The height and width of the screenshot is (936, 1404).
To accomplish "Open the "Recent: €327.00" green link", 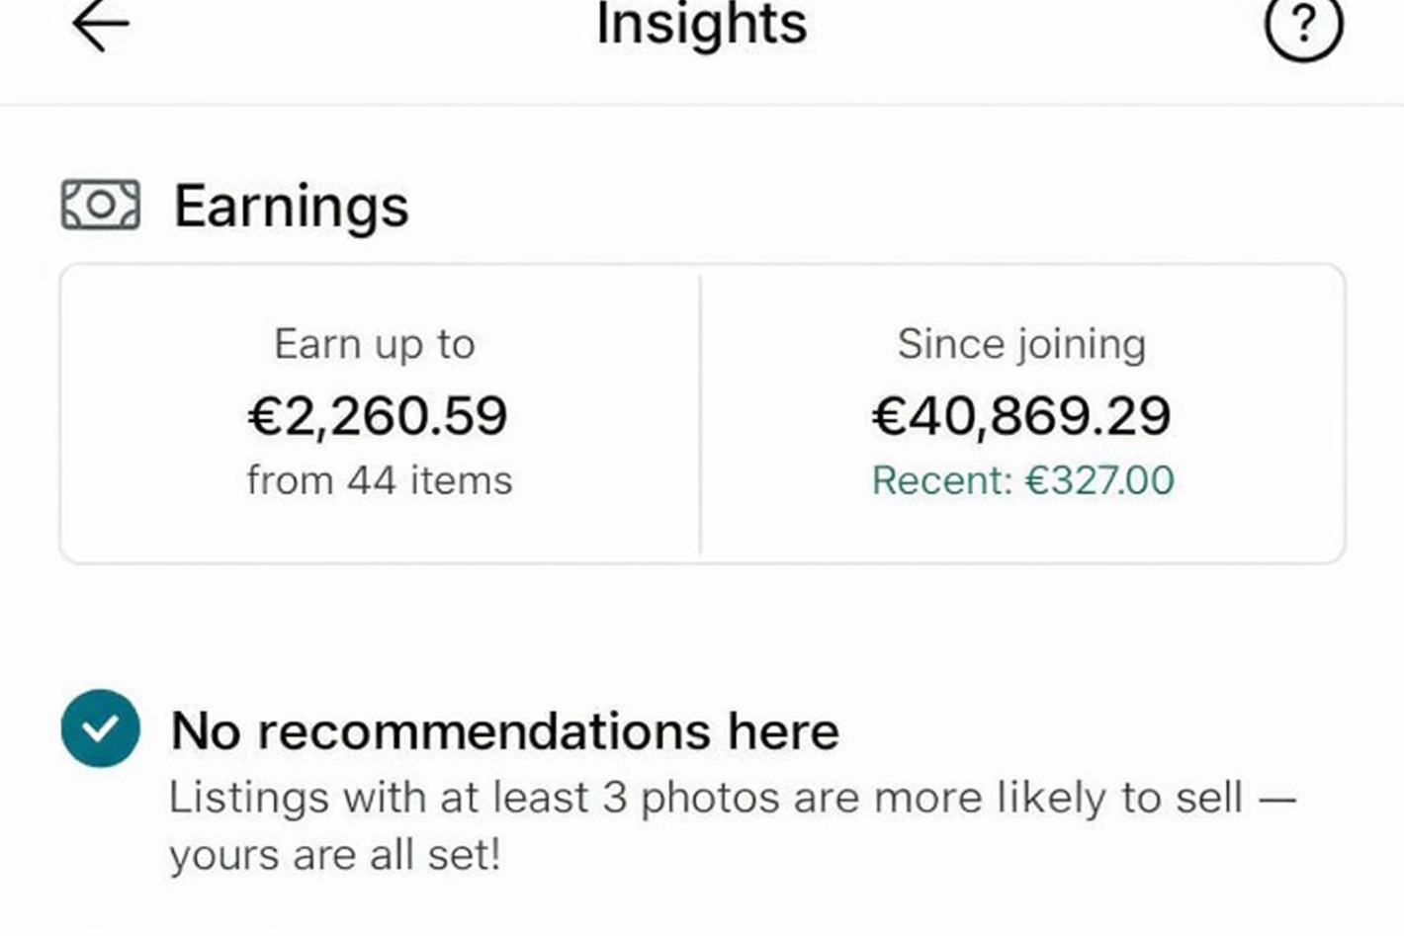I will (1022, 480).
